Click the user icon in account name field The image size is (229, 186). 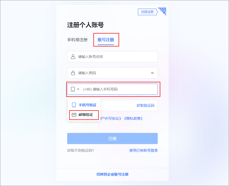[x=73, y=57]
